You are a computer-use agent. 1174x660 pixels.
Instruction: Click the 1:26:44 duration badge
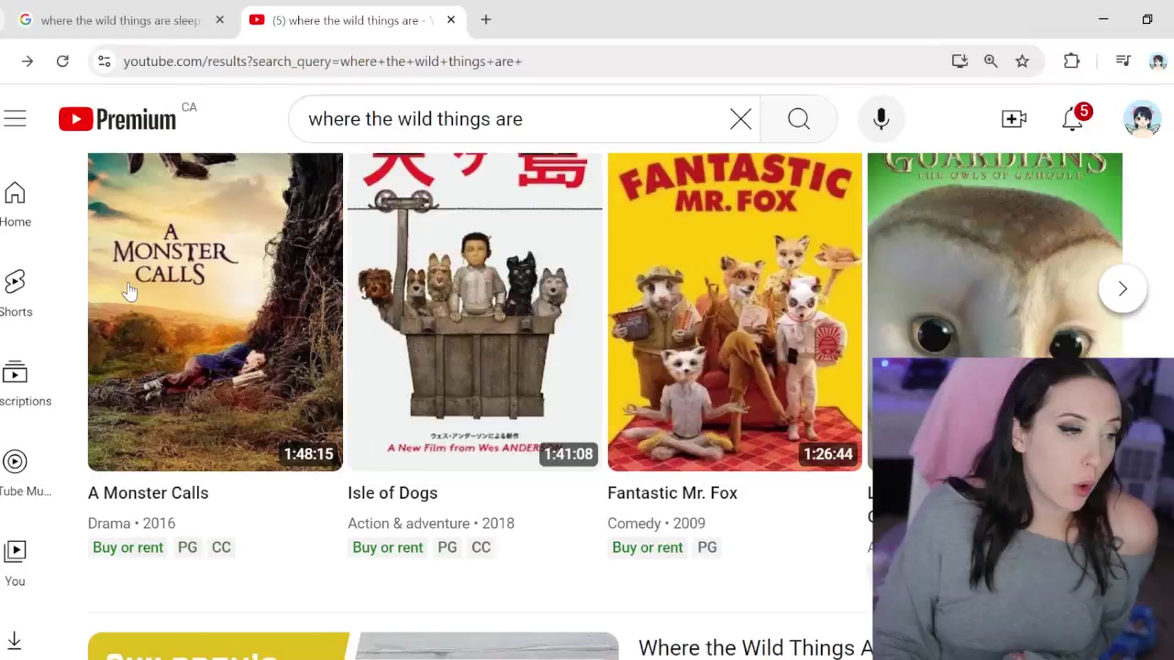tap(829, 454)
